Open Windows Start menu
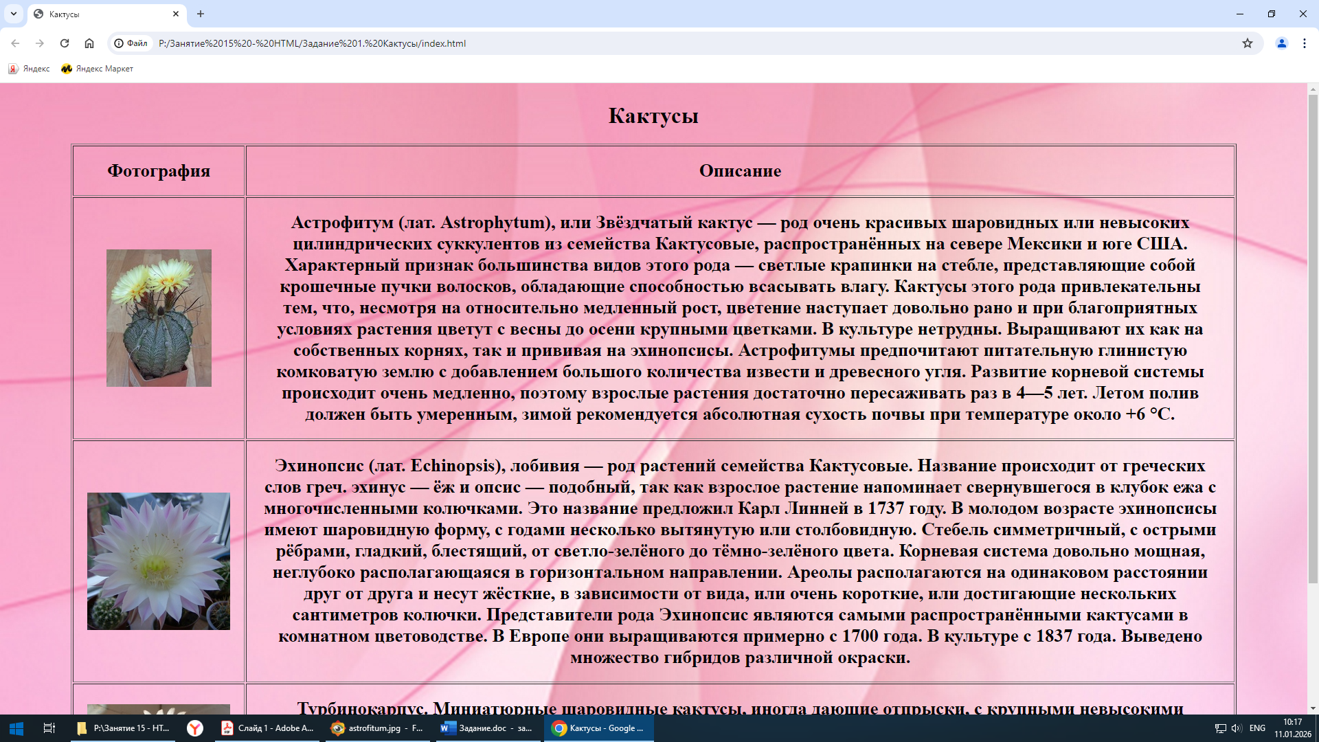The height and width of the screenshot is (742, 1319). [16, 728]
